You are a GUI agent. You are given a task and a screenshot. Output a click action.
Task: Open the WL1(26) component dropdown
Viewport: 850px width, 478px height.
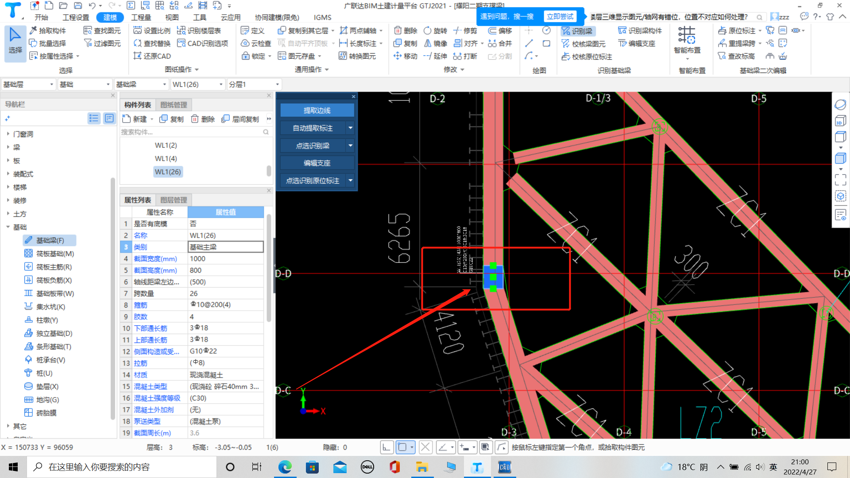click(x=197, y=84)
